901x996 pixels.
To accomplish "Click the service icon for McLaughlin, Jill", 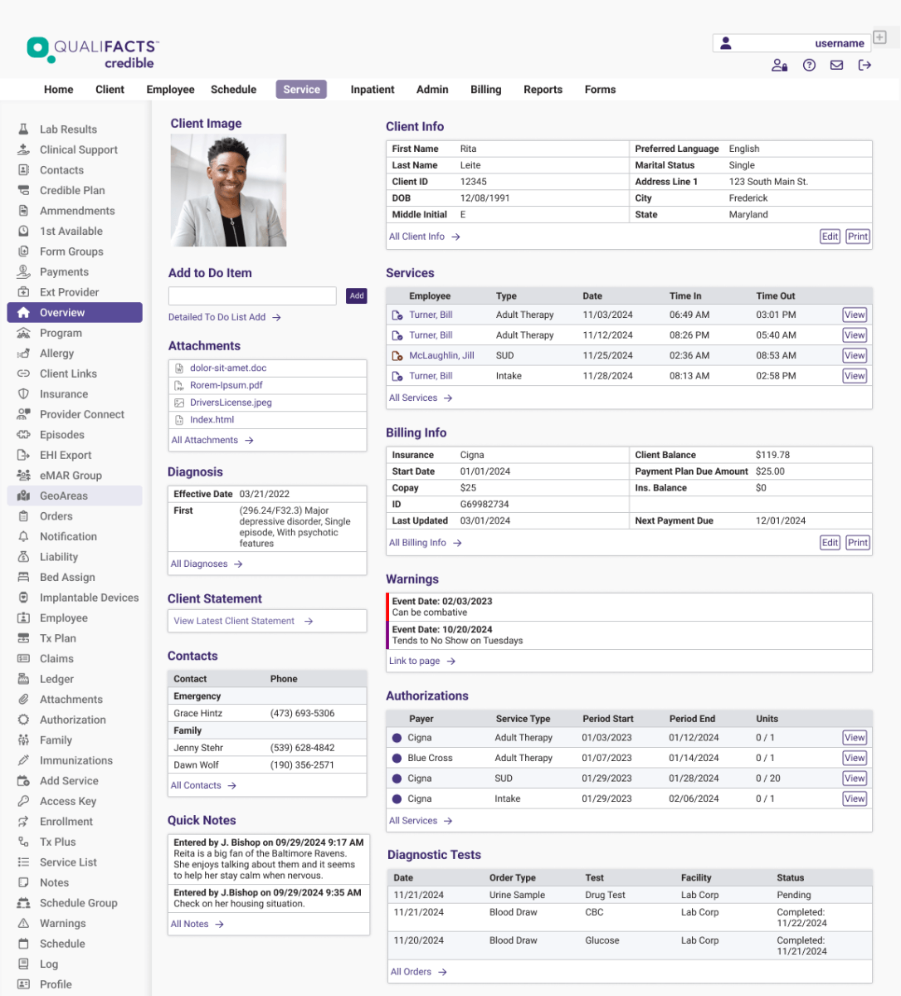I will point(397,356).
